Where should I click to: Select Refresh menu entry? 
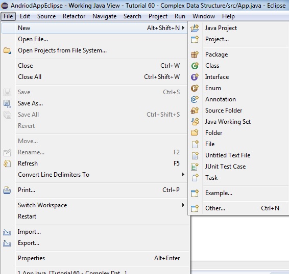pyautogui.click(x=95, y=163)
